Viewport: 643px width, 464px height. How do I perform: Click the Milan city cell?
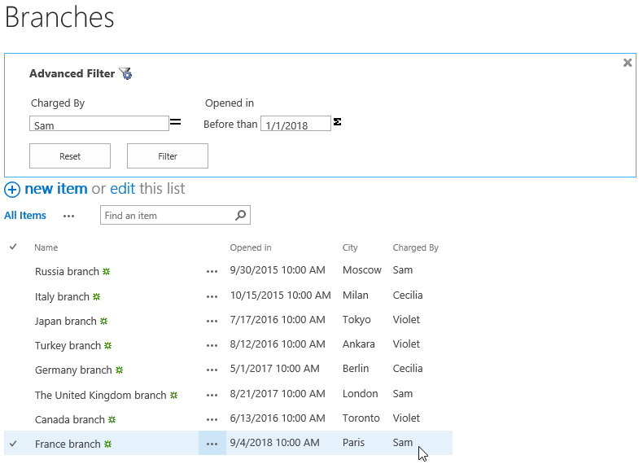pos(356,295)
